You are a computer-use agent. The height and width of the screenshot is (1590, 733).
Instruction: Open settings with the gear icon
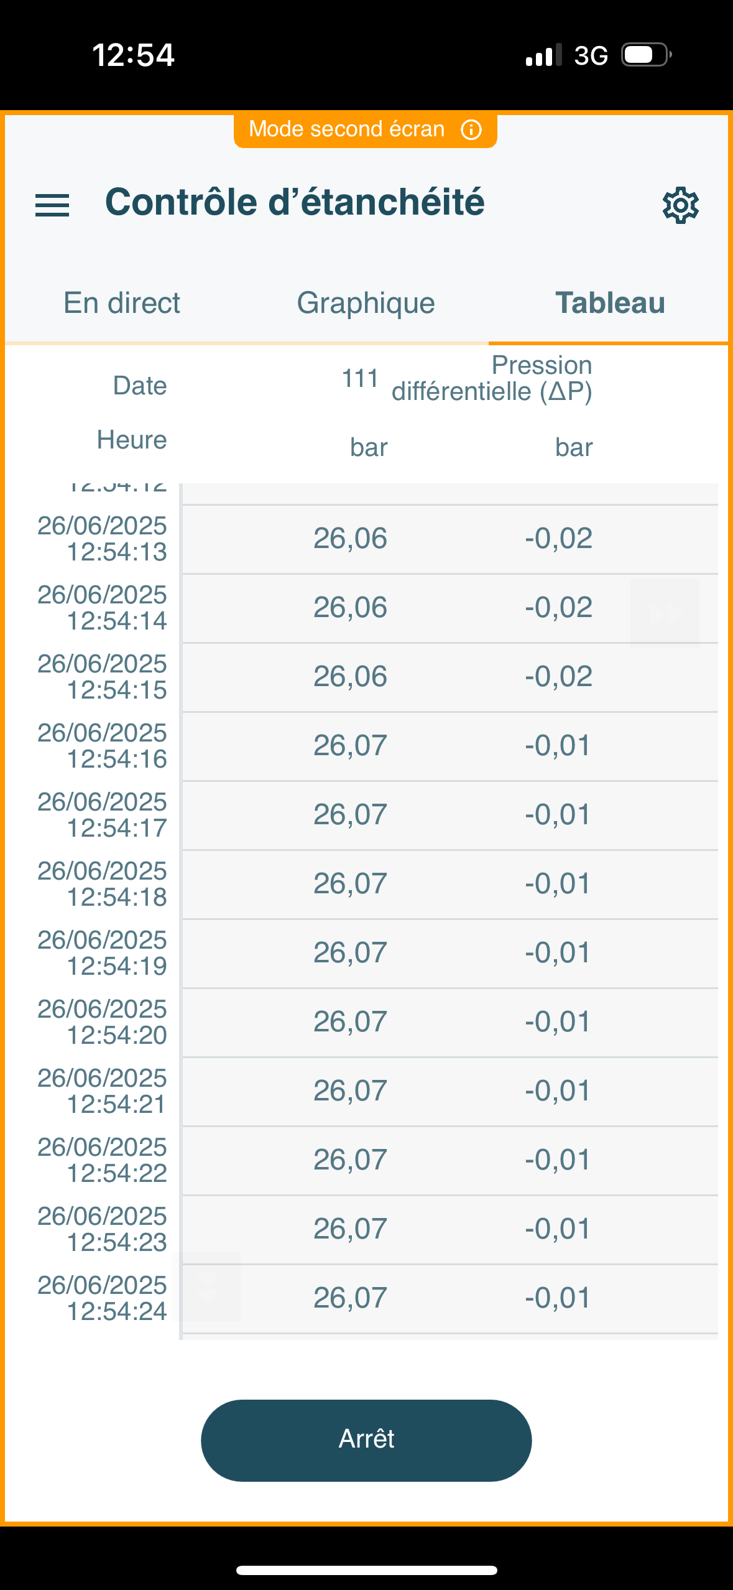(x=680, y=205)
